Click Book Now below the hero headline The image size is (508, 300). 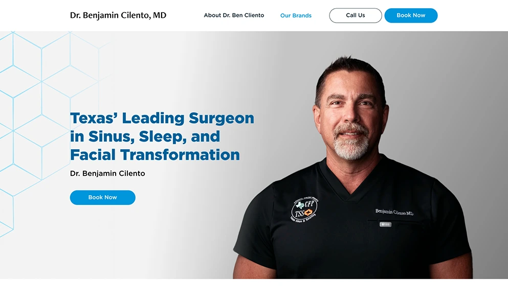[103, 197]
